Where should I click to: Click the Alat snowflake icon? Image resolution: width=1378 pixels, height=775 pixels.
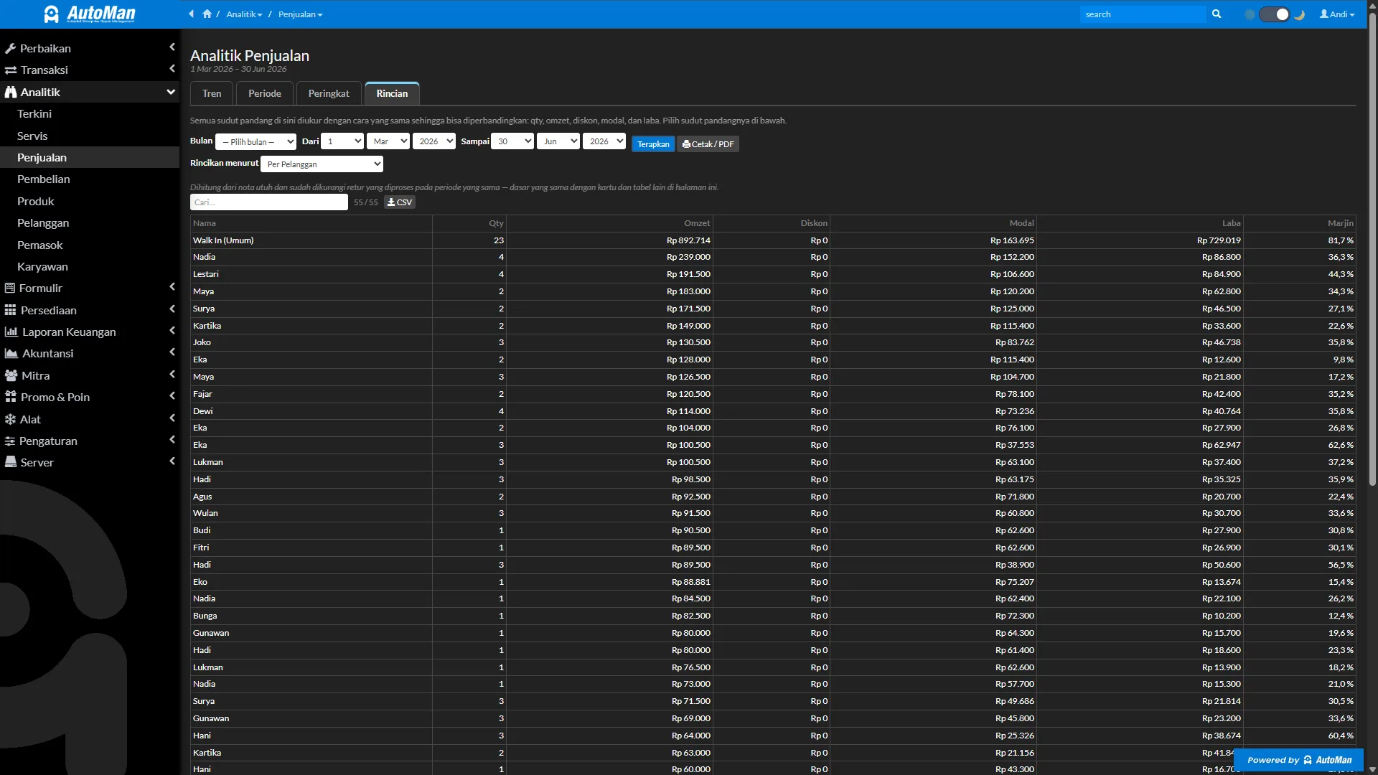coord(10,419)
